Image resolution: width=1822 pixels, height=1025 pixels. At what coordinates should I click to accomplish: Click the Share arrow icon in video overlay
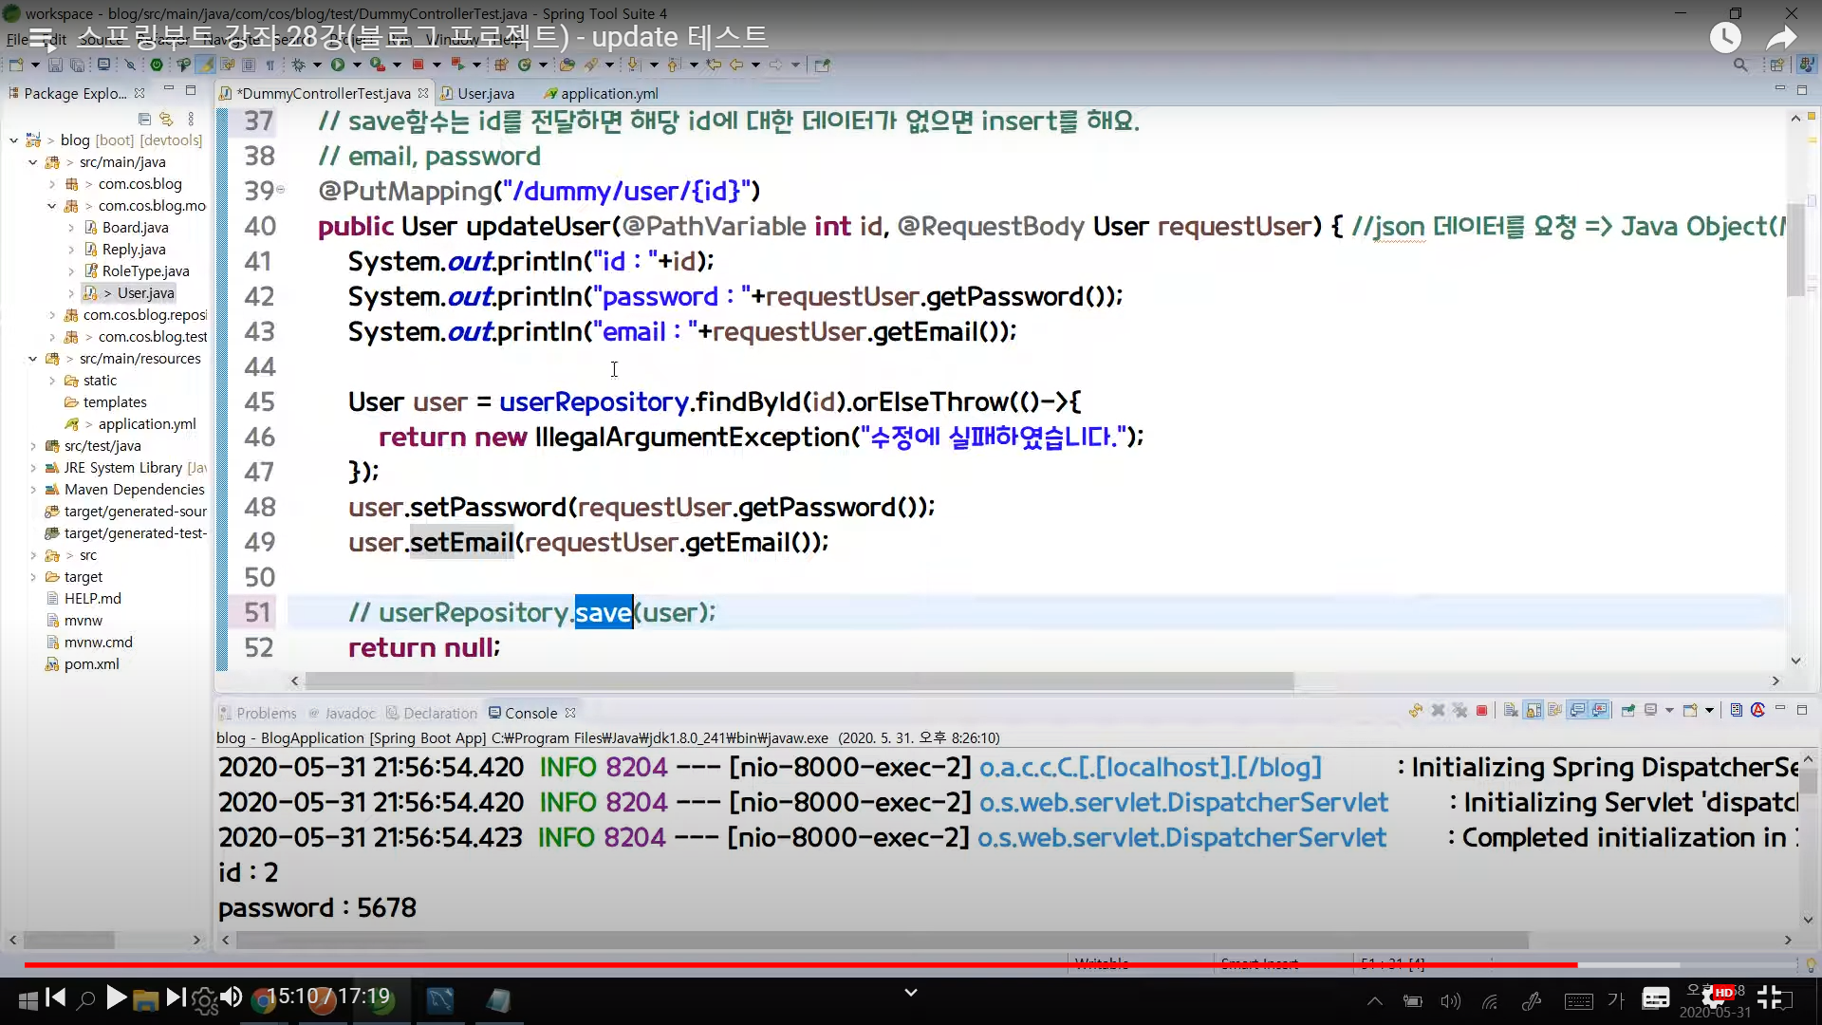[x=1781, y=38]
